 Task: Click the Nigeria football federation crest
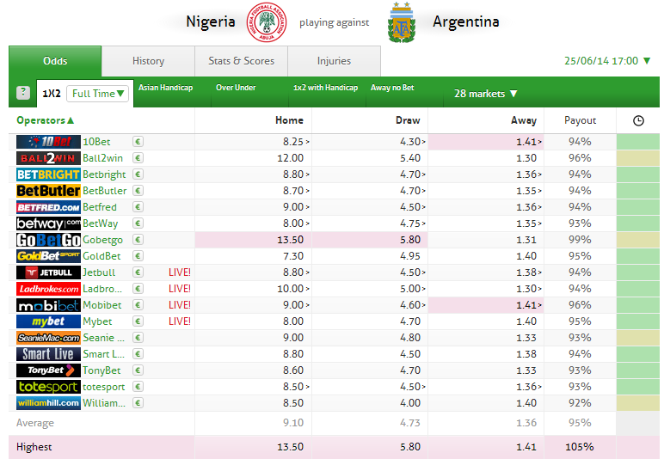tap(266, 22)
